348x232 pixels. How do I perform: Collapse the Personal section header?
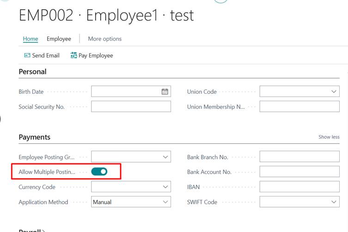[x=33, y=72]
